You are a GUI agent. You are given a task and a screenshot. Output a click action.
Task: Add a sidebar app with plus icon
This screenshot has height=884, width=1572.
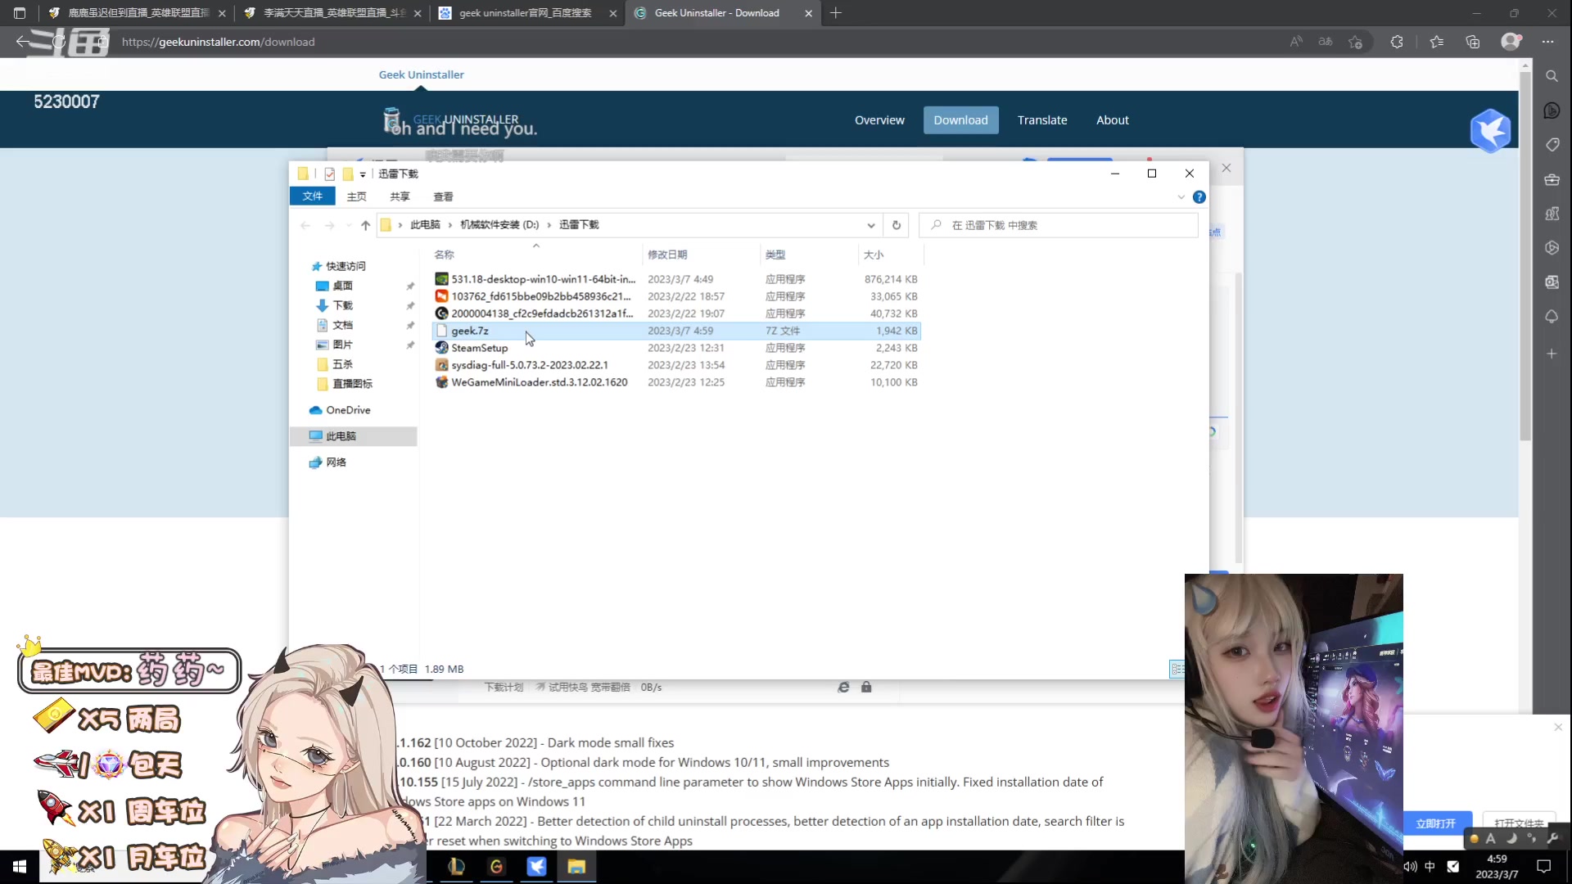(1552, 354)
